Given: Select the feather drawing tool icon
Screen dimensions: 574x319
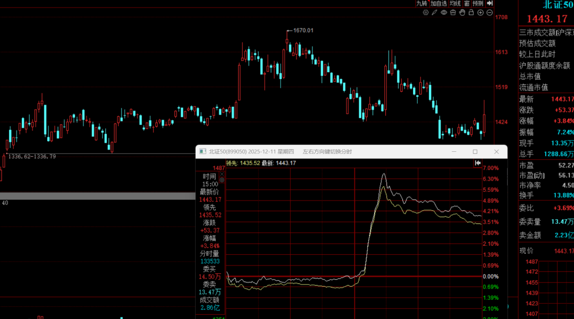Looking at the screenshot, I should pos(435,12).
